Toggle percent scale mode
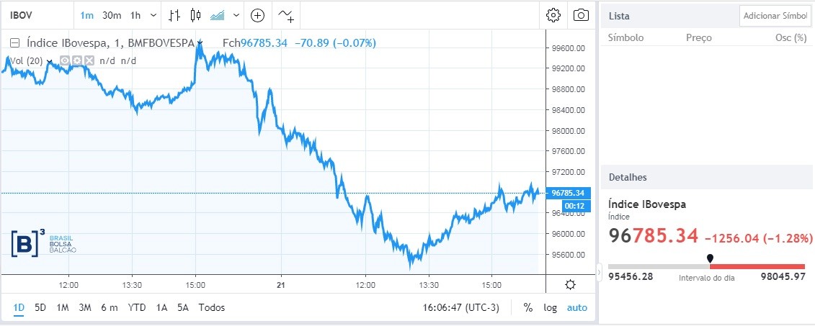 [x=528, y=307]
